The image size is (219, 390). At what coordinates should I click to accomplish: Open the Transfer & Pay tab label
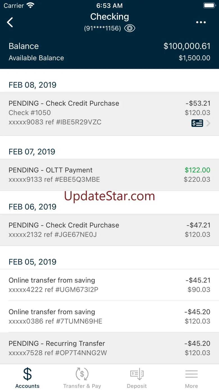pos(82,386)
